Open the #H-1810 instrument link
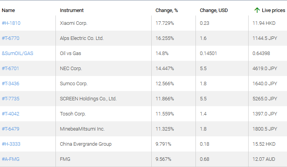The width and height of the screenshot is (287, 167). point(11,23)
